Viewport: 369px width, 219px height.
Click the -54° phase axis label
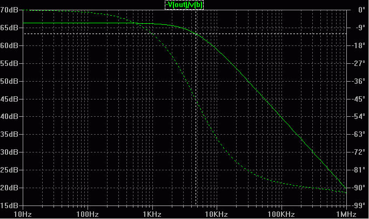(x=359, y=116)
